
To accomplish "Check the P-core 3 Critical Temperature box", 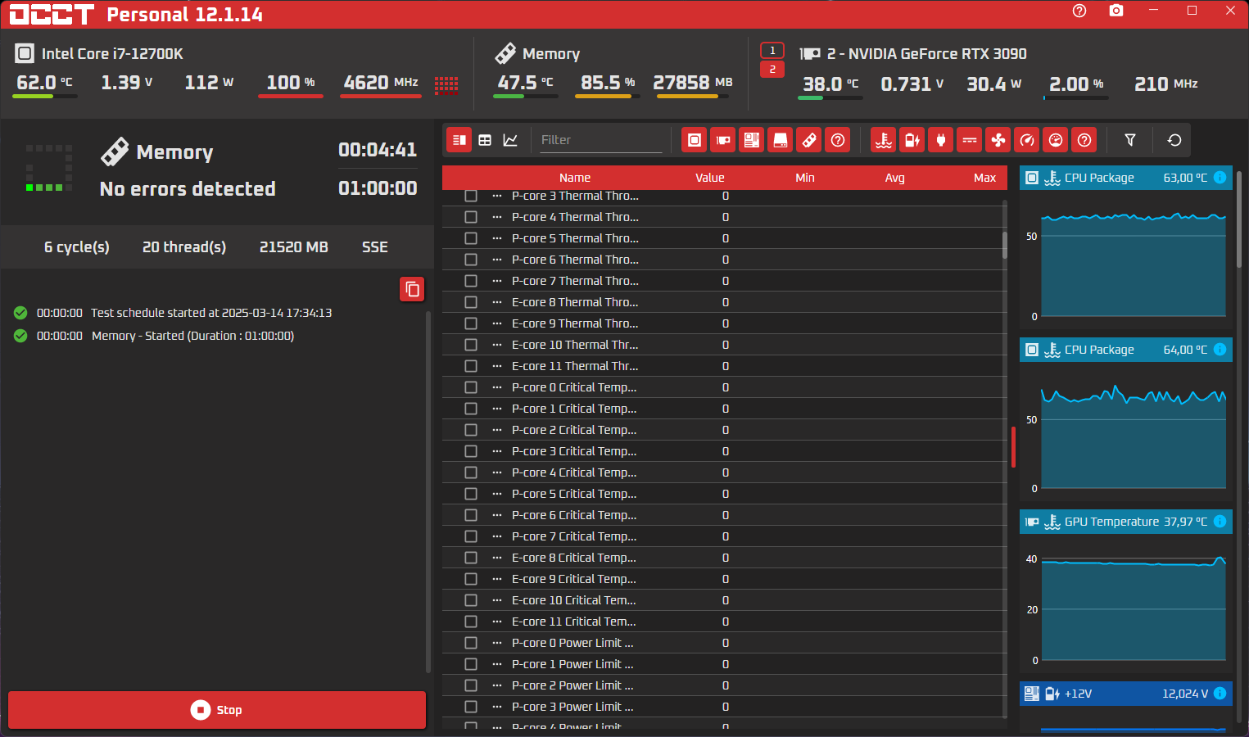I will tap(471, 451).
